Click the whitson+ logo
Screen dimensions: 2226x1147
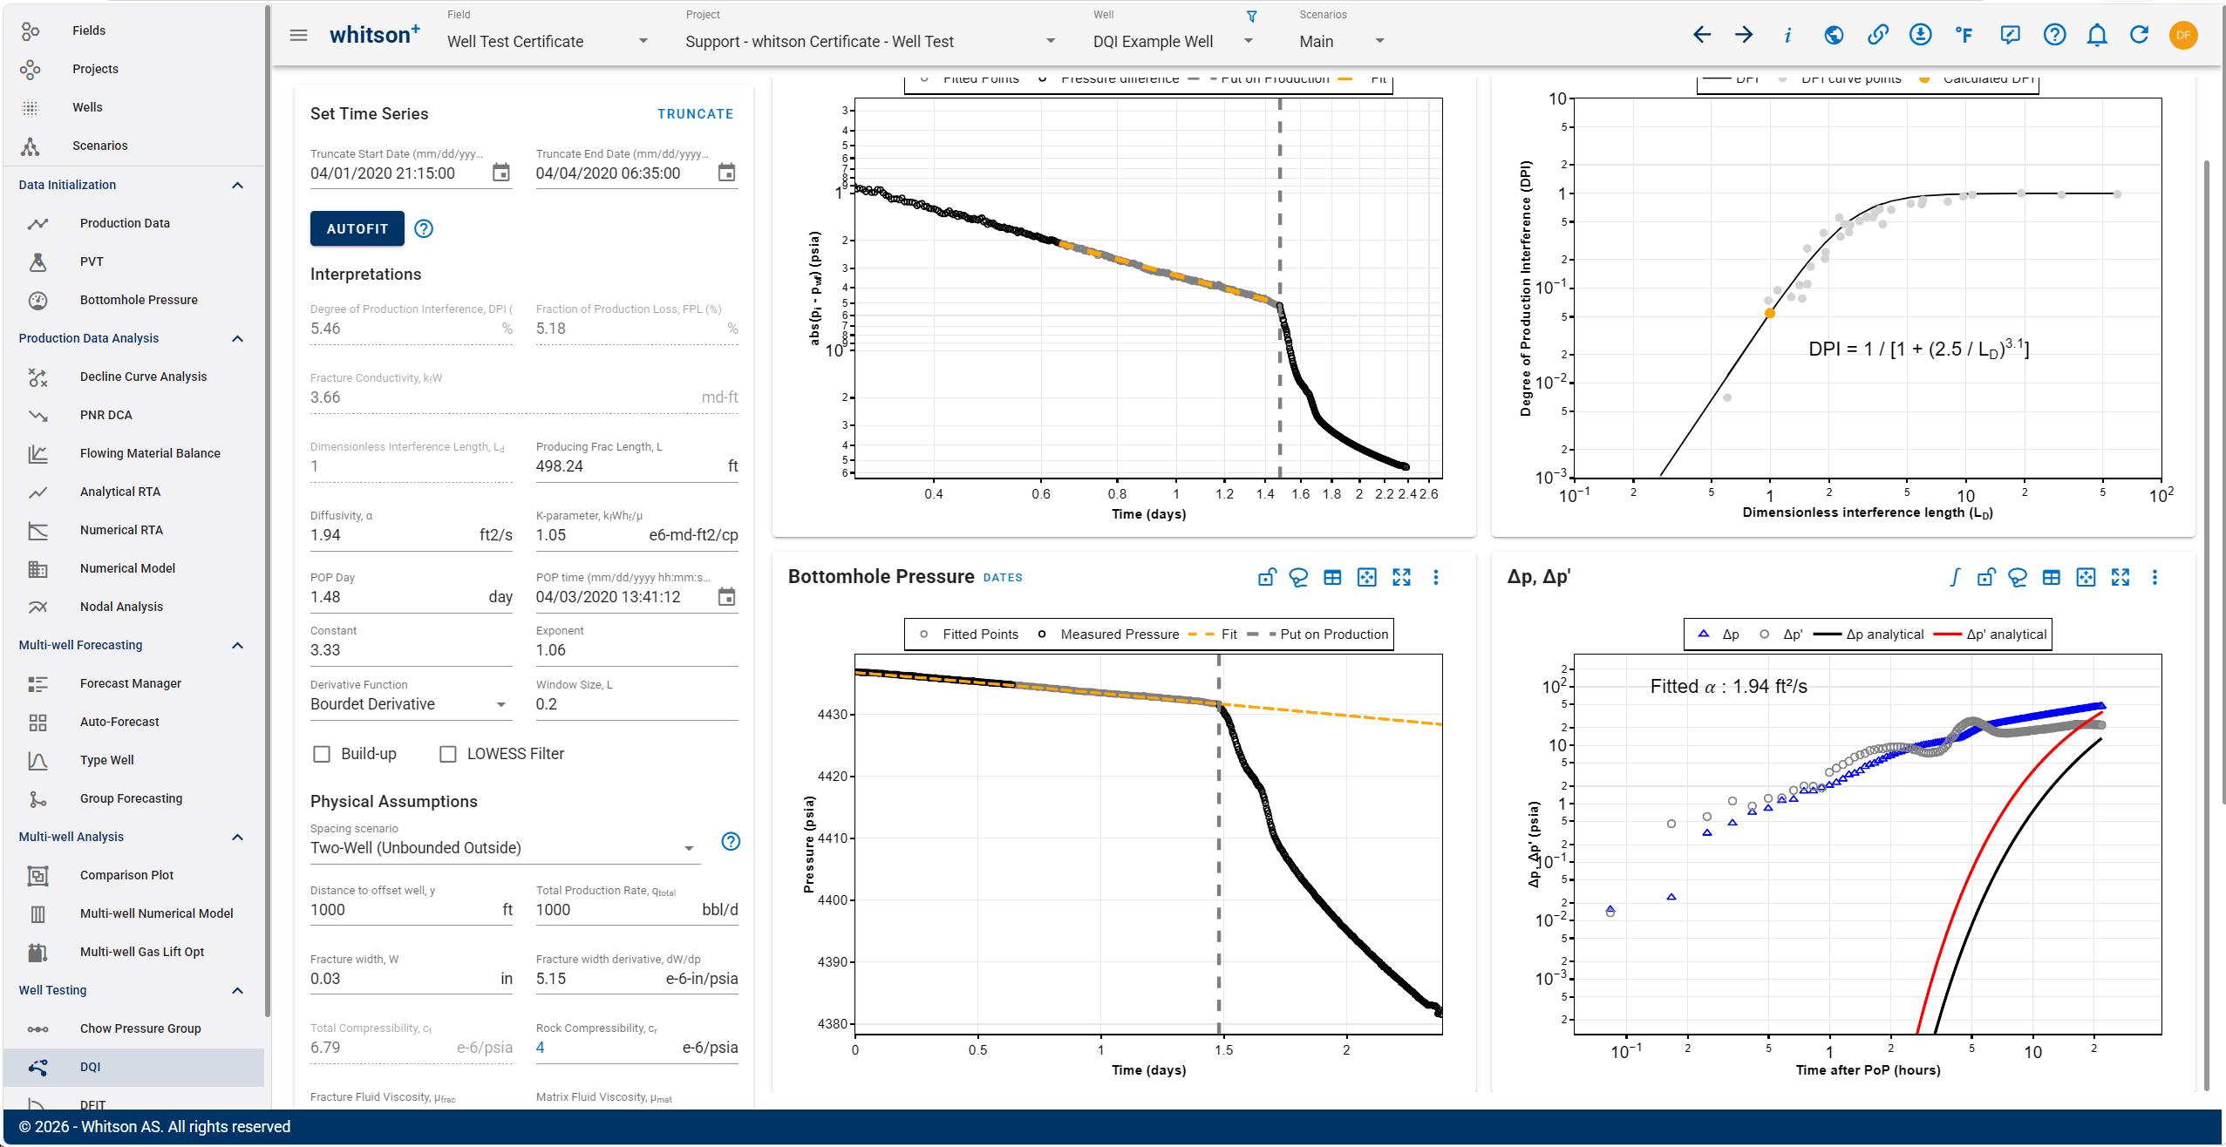(375, 35)
